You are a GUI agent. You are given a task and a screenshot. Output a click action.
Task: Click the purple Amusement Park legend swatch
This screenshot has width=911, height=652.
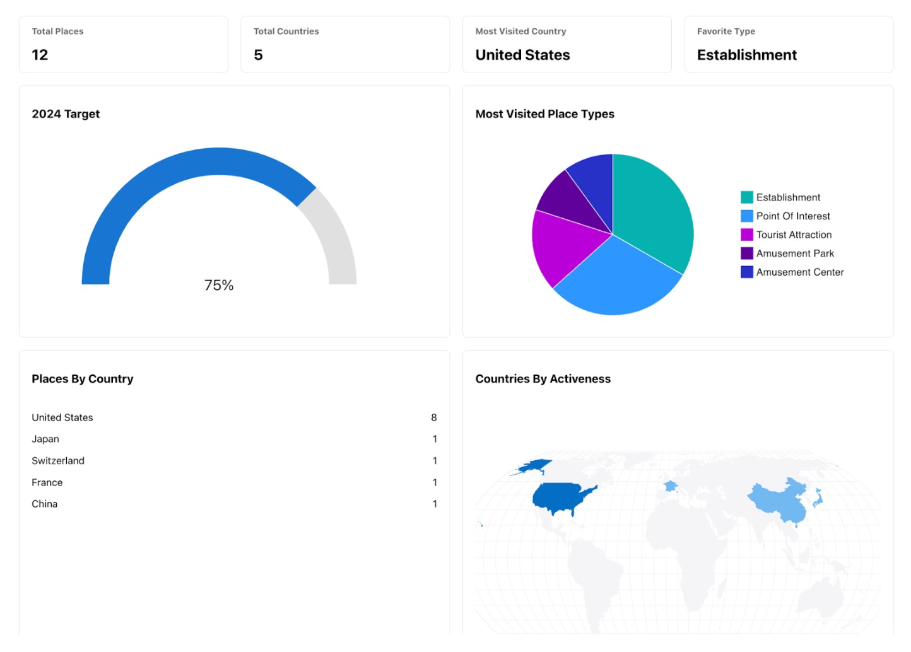click(x=746, y=253)
